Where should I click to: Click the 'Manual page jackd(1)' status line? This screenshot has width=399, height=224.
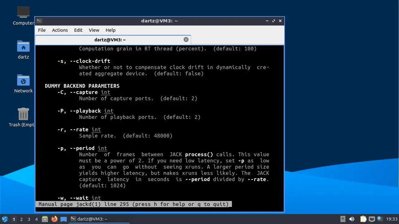point(134,204)
